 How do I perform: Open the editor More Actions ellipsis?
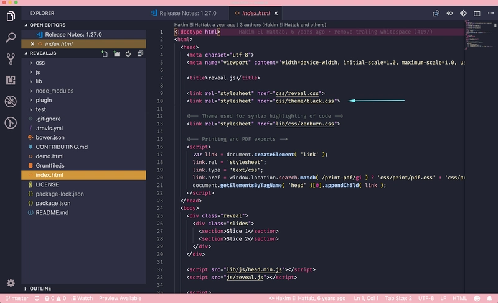coord(491,13)
